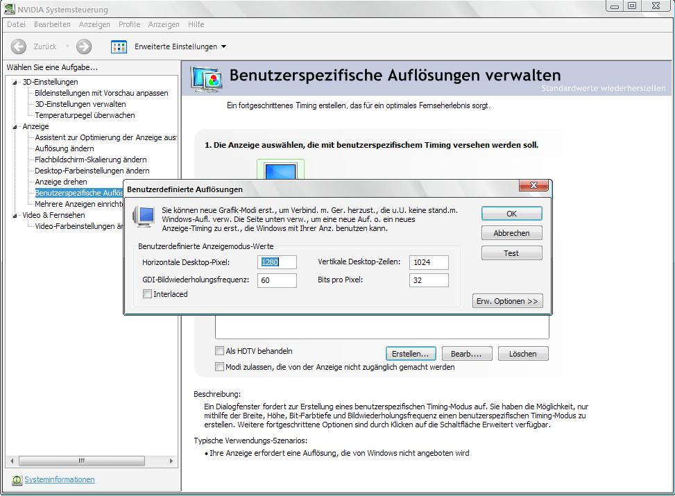The image size is (675, 496).
Task: Collapse the 3D-Einstellungen tree node
Action: 15,83
